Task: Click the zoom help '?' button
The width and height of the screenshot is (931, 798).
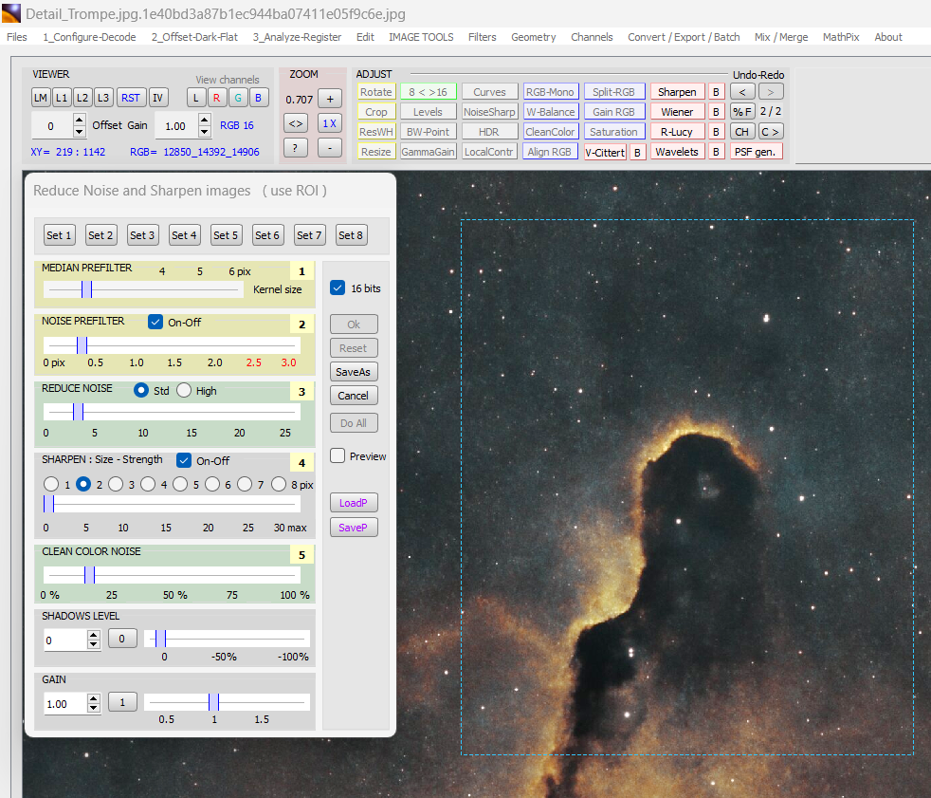Action: [x=296, y=147]
